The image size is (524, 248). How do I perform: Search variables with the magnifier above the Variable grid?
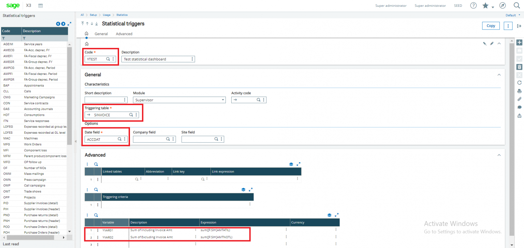(96, 215)
